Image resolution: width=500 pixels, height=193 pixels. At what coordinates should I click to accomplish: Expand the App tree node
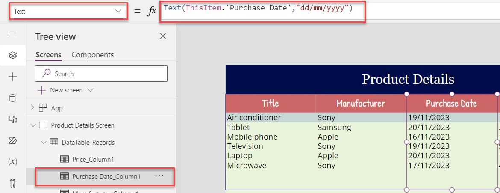32,108
